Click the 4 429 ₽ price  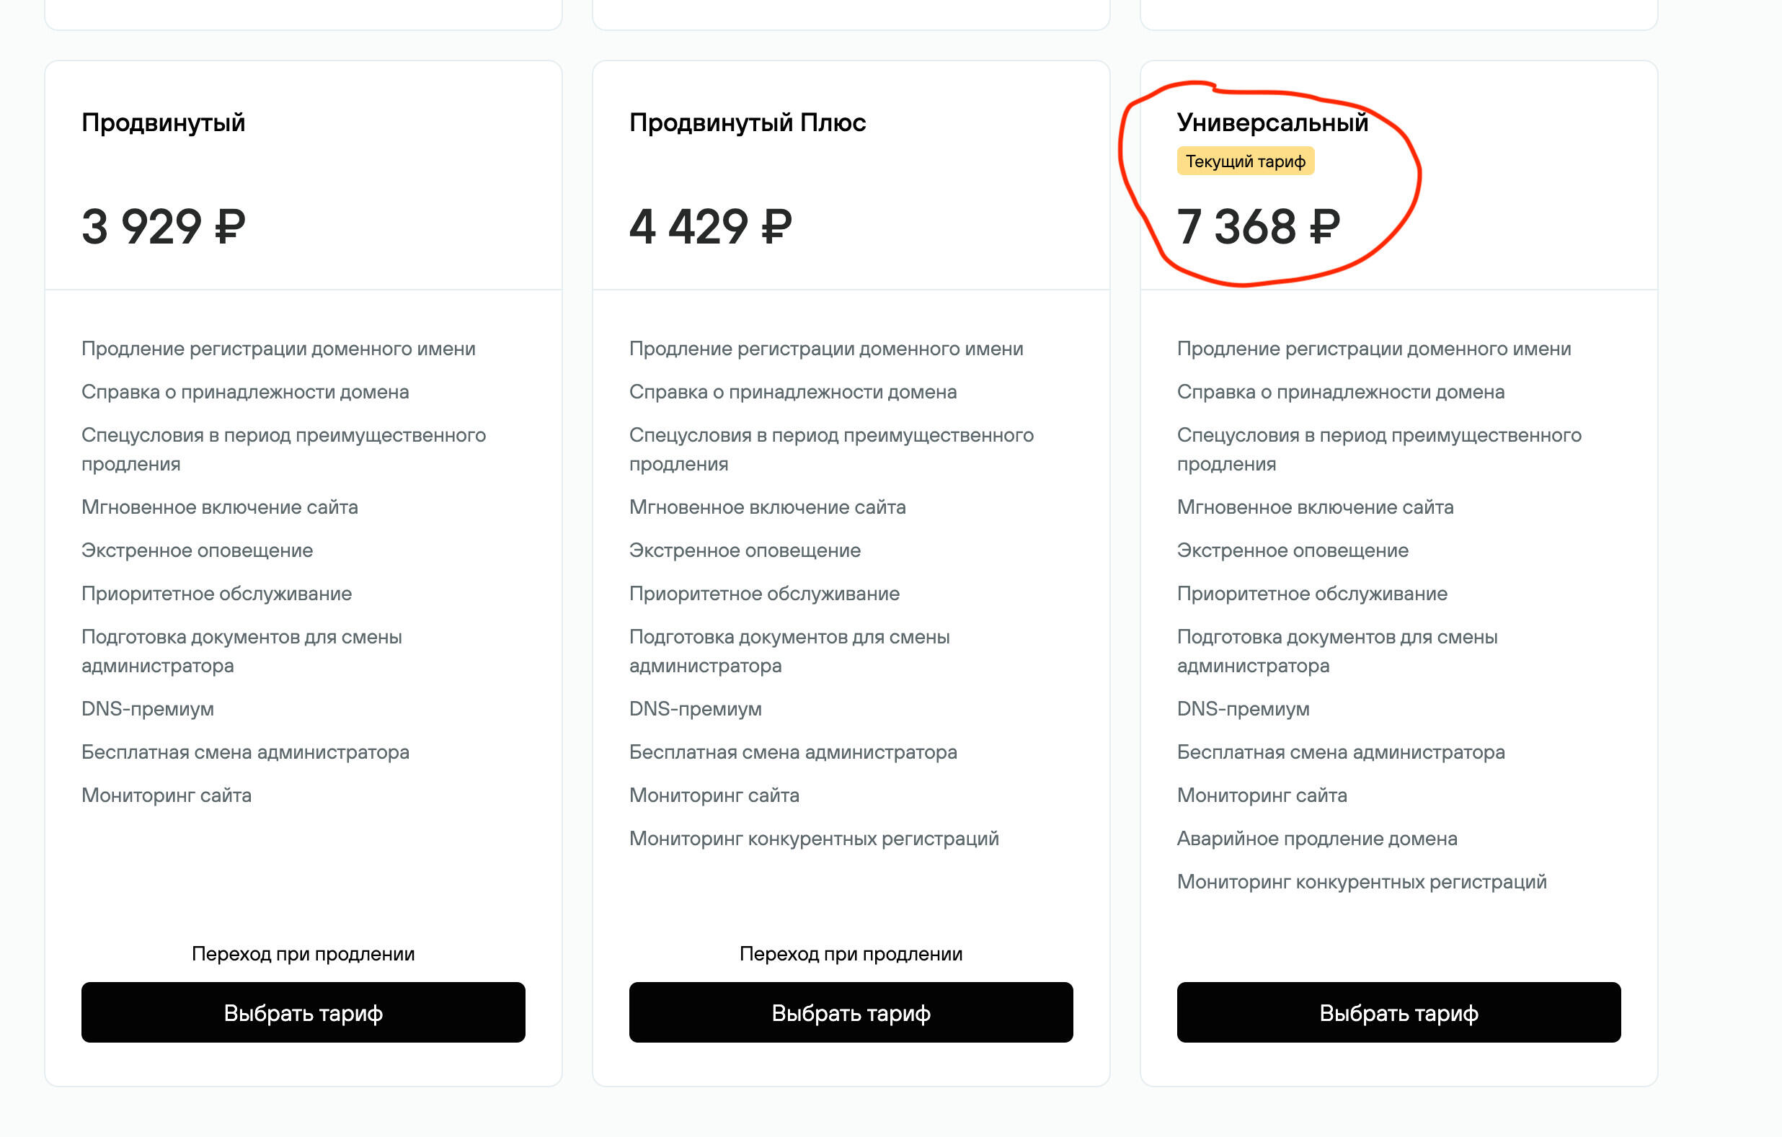pyautogui.click(x=709, y=226)
